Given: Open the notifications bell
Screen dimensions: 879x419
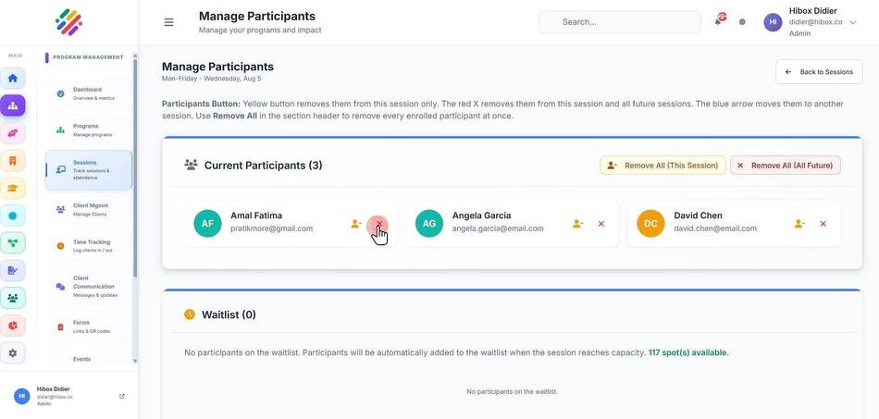Looking at the screenshot, I should click(718, 22).
